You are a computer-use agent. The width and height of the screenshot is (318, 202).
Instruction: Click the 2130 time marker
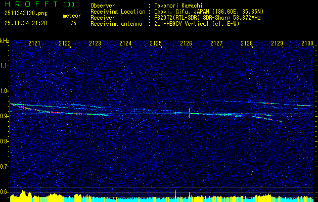[x=307, y=43]
